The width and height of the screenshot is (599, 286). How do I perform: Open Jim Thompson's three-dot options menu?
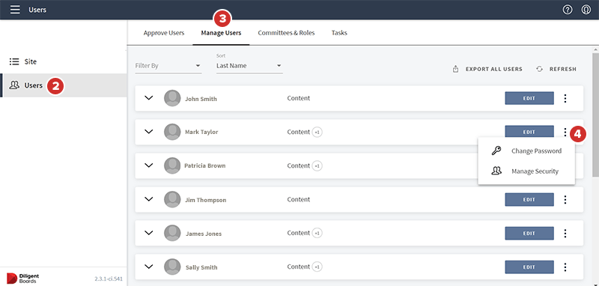[565, 200]
